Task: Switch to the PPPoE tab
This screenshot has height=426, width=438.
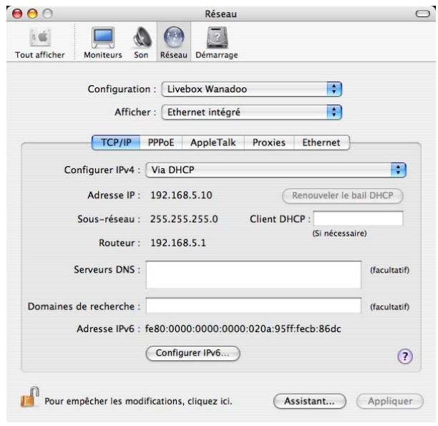Action: [x=161, y=142]
